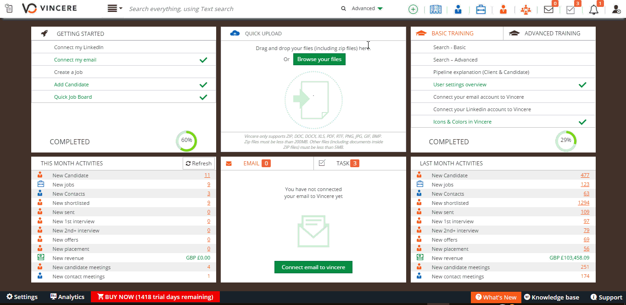Click last month revenue GBP £103,458.09
The height and width of the screenshot is (305, 626).
(x=570, y=258)
